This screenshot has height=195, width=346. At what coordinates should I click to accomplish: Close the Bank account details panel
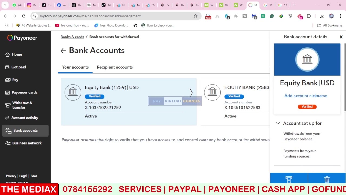pos(341,37)
